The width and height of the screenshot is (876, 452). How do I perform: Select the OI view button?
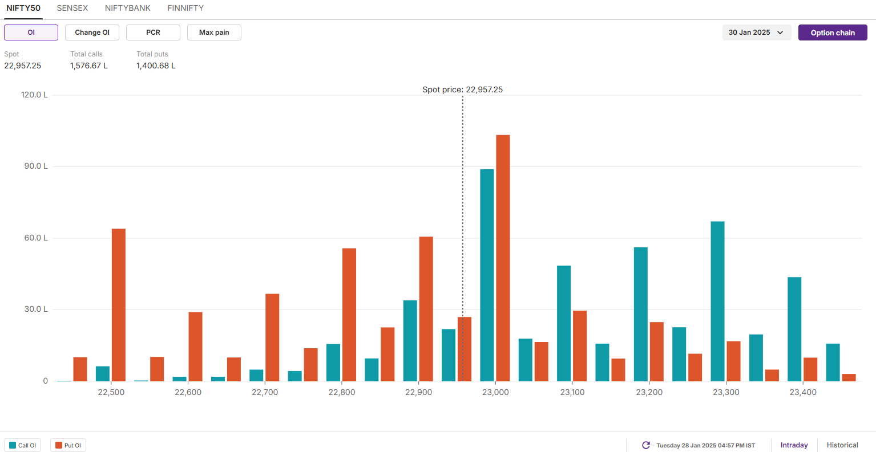[31, 32]
